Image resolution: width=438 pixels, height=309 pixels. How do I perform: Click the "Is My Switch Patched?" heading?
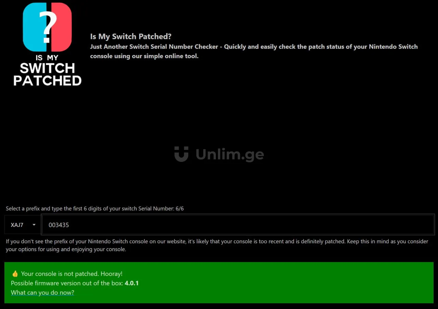[131, 36]
